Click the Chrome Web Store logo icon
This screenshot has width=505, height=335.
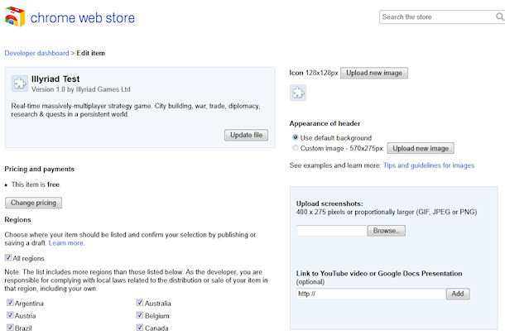coord(15,17)
